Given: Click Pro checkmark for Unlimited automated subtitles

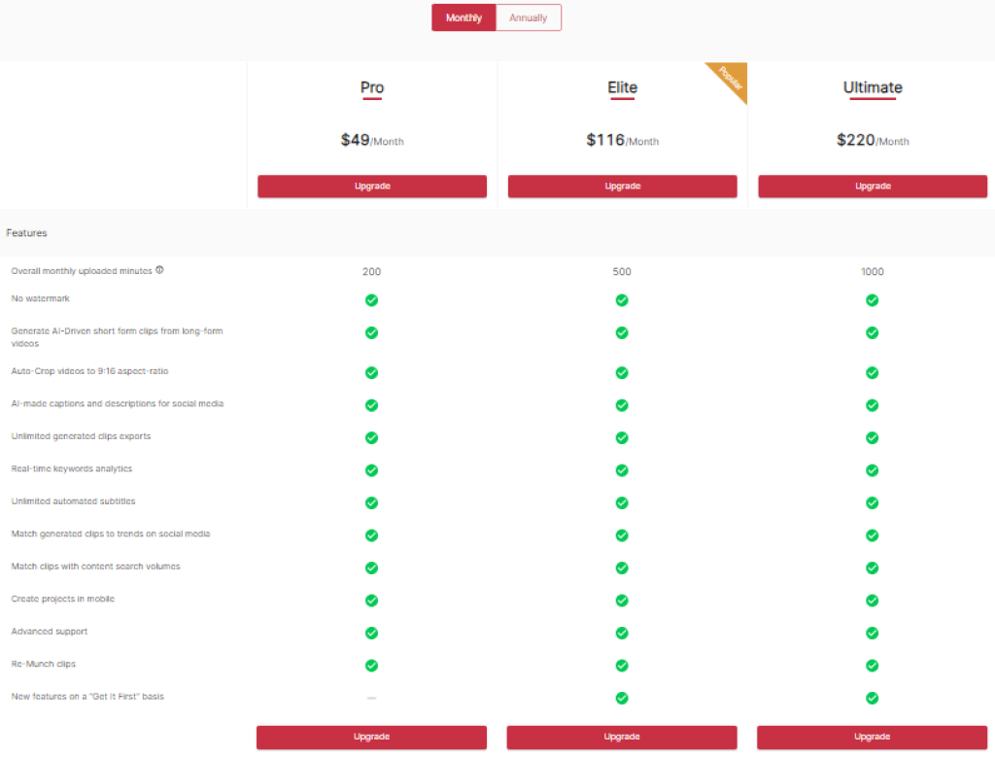Looking at the screenshot, I should click(x=371, y=502).
